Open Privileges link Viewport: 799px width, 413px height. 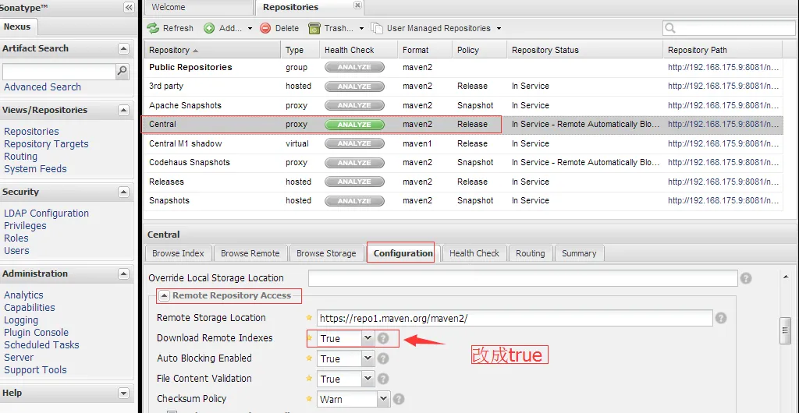(25, 226)
